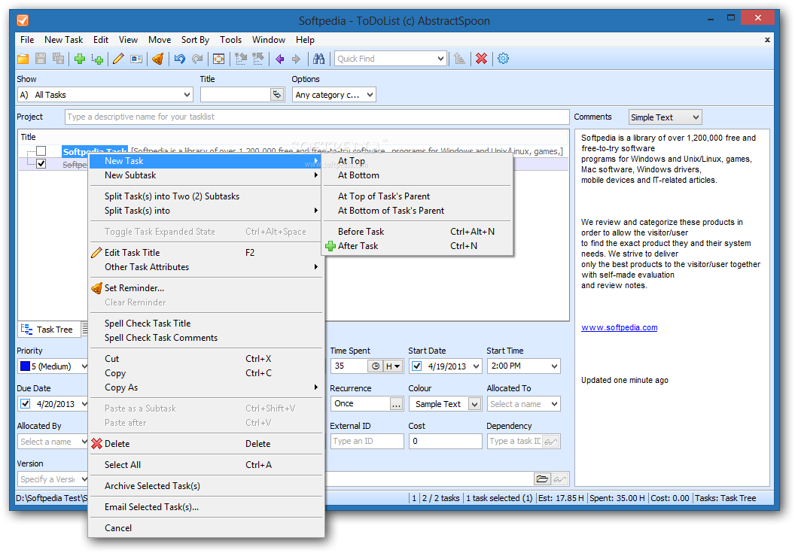Viewport: 795px width, 553px height.
Task: Click the Cost input field
Action: pos(445,442)
